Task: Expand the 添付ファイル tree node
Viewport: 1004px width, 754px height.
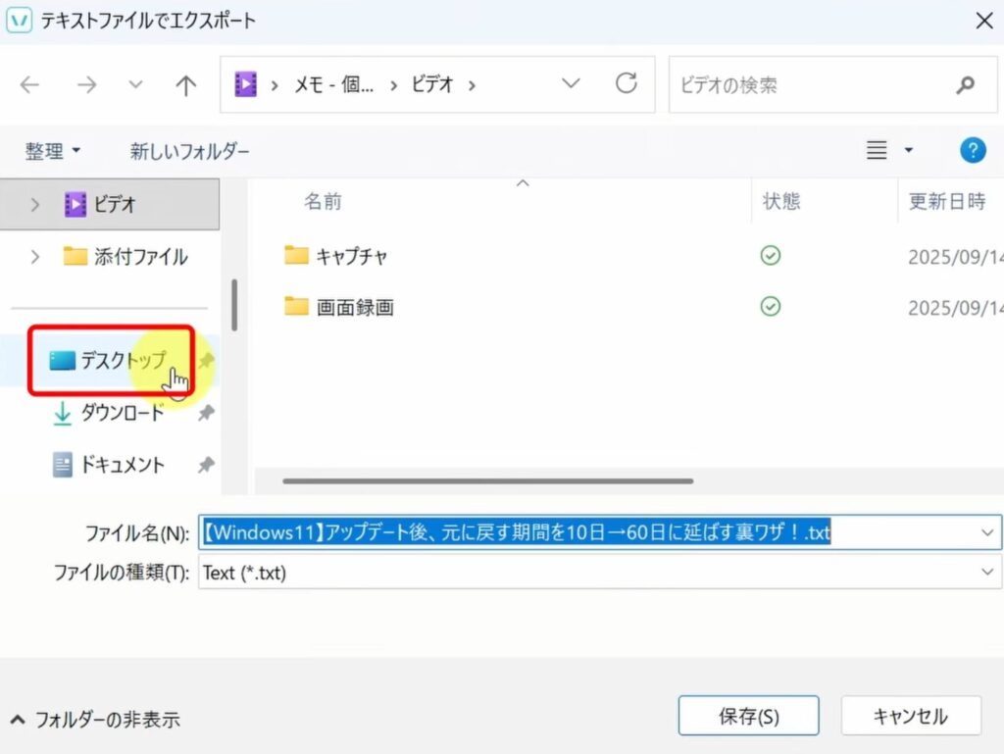Action: pyautogui.click(x=35, y=257)
